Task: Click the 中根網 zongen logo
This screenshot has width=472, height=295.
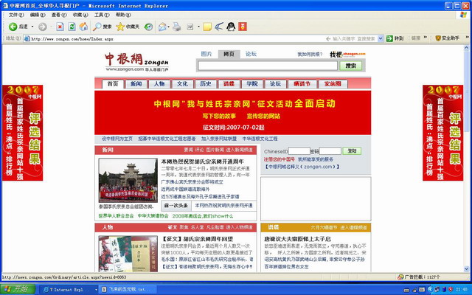Action: (136, 62)
